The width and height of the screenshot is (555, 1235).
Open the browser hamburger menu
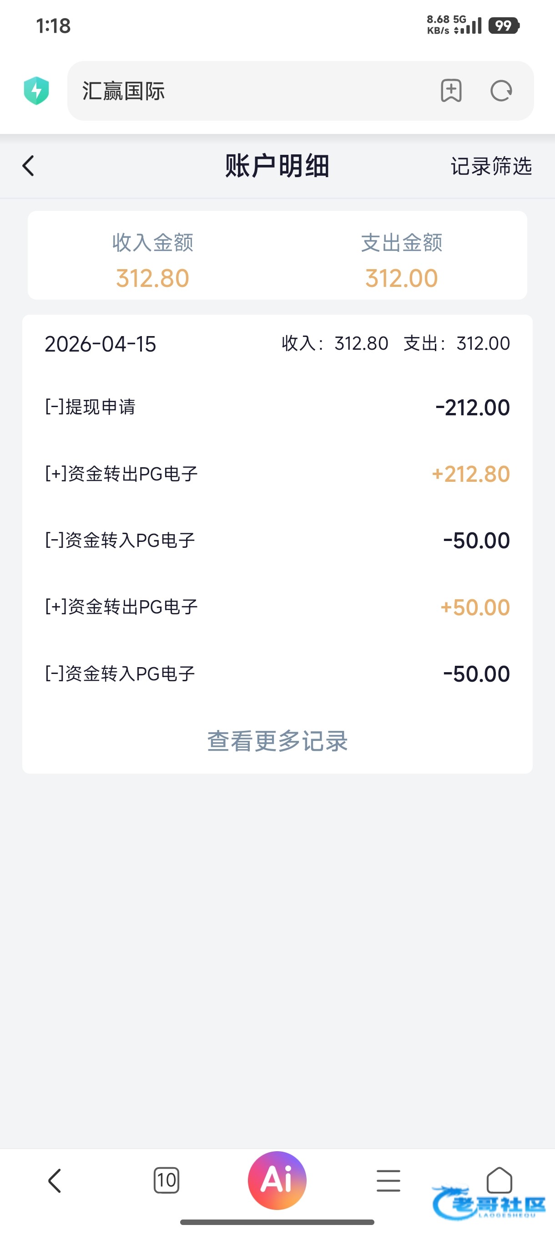coord(388,1180)
